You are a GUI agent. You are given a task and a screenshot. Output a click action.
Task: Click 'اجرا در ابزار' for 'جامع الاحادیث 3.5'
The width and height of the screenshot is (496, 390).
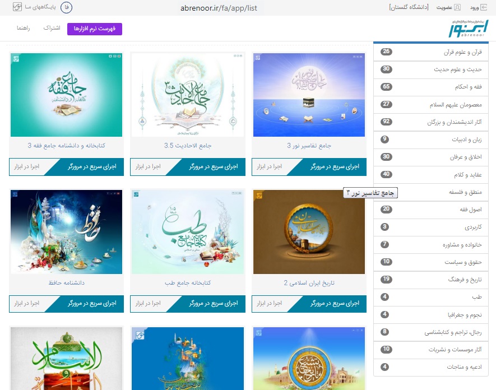coord(148,166)
